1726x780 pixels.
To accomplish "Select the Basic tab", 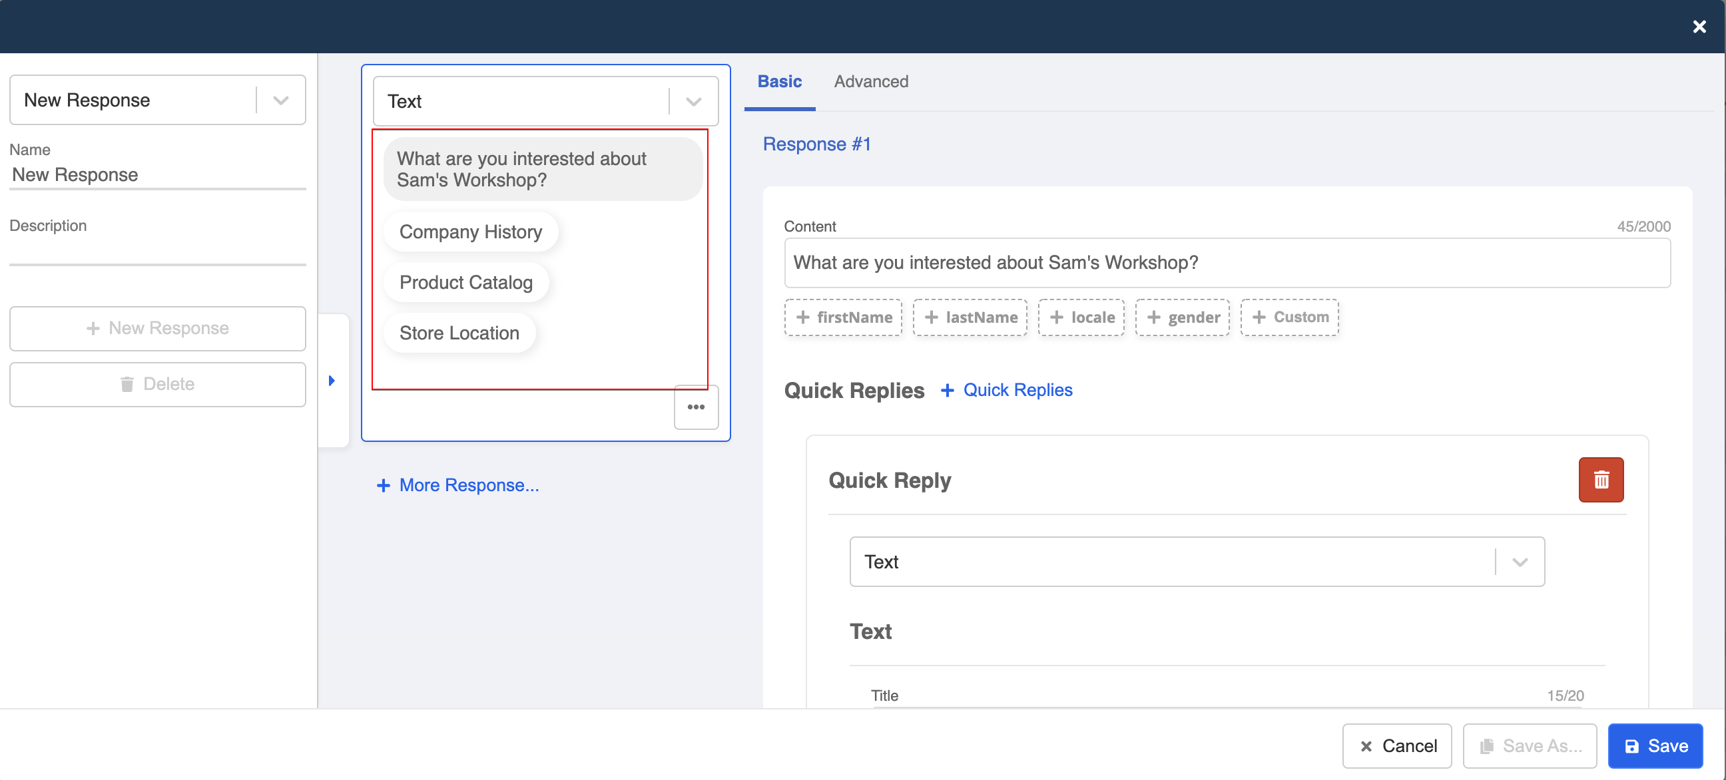I will click(779, 81).
